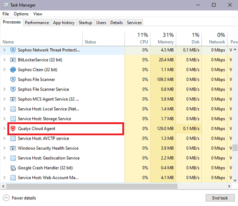Click the Windows Security Health Service icon

pyautogui.click(x=13, y=148)
